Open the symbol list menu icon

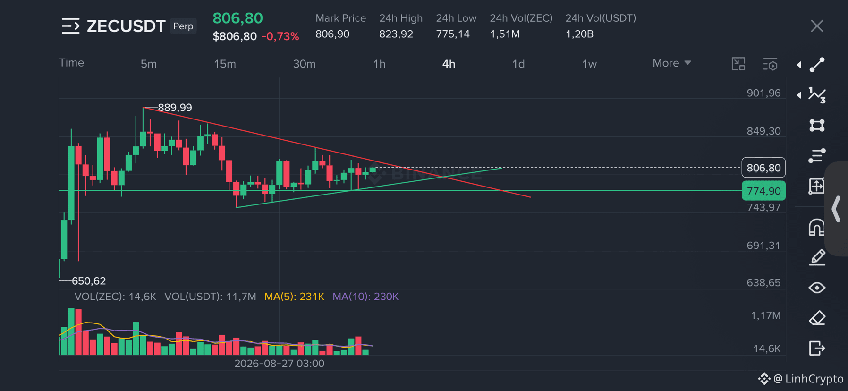coord(70,26)
